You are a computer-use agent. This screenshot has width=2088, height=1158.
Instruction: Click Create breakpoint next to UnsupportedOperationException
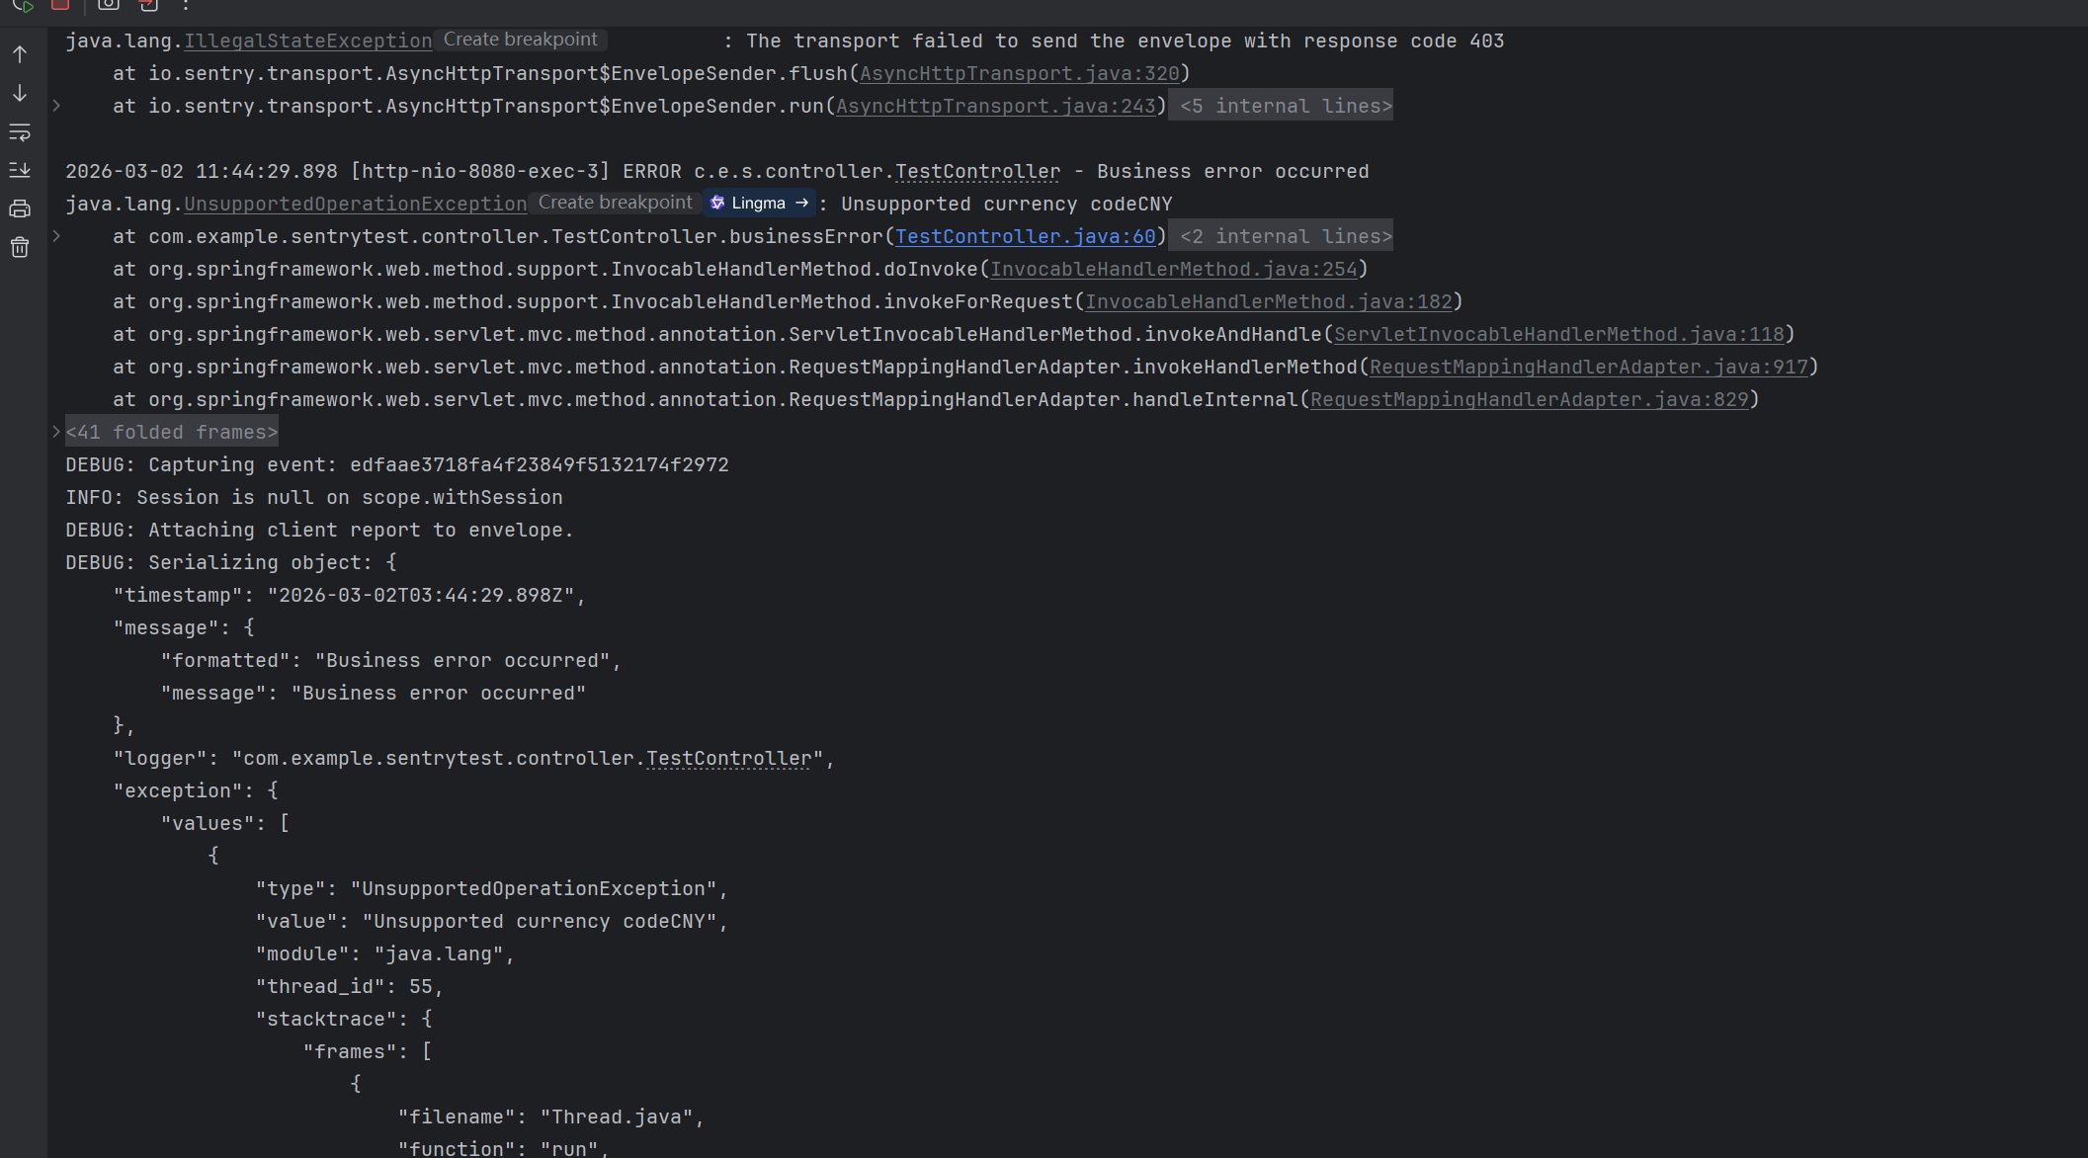point(615,203)
